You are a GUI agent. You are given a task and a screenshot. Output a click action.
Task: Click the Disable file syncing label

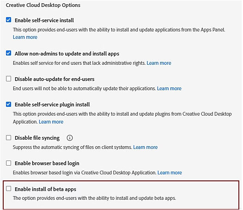pyautogui.click(x=37, y=138)
